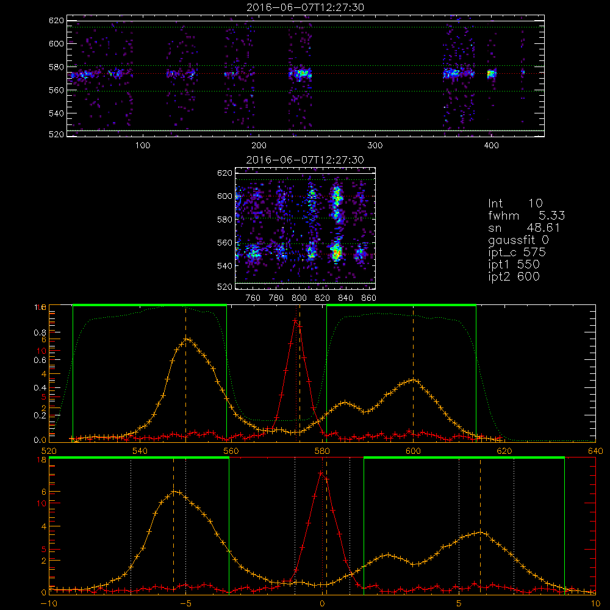This screenshot has height=610, width=610.
Task: Select the "ipt_c 575" parameter line
Action: point(517,253)
